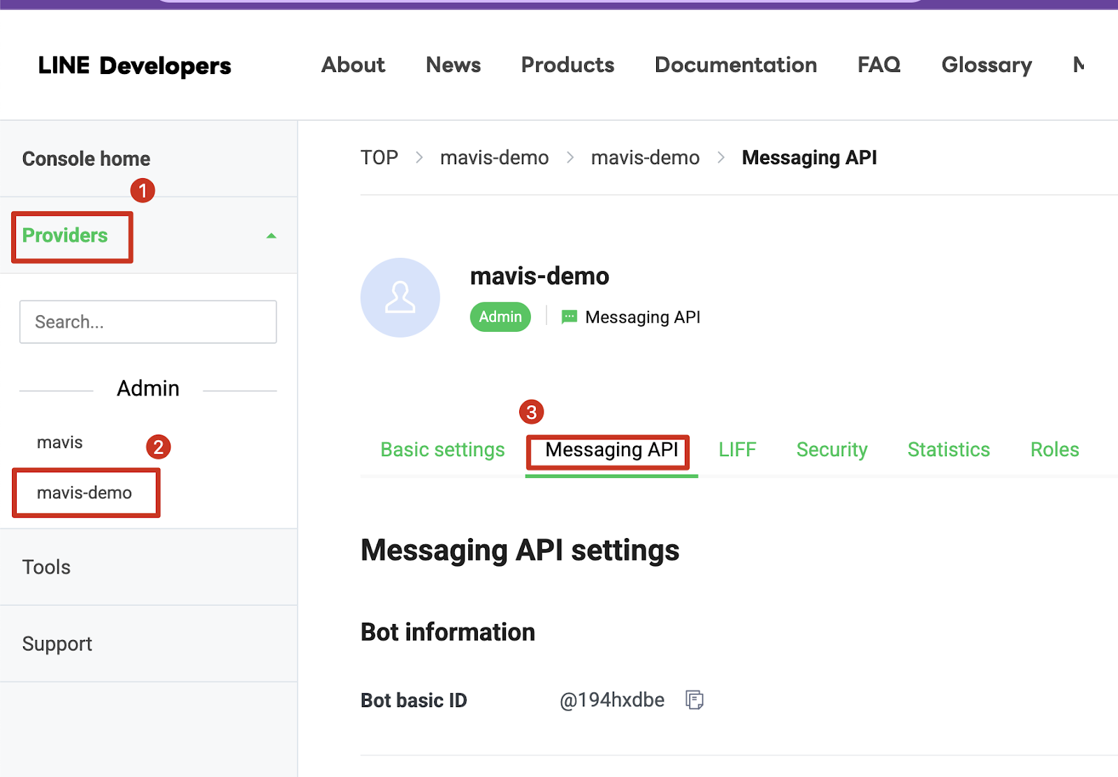The width and height of the screenshot is (1118, 777).
Task: Switch to the Messaging API tab
Action: [611, 449]
